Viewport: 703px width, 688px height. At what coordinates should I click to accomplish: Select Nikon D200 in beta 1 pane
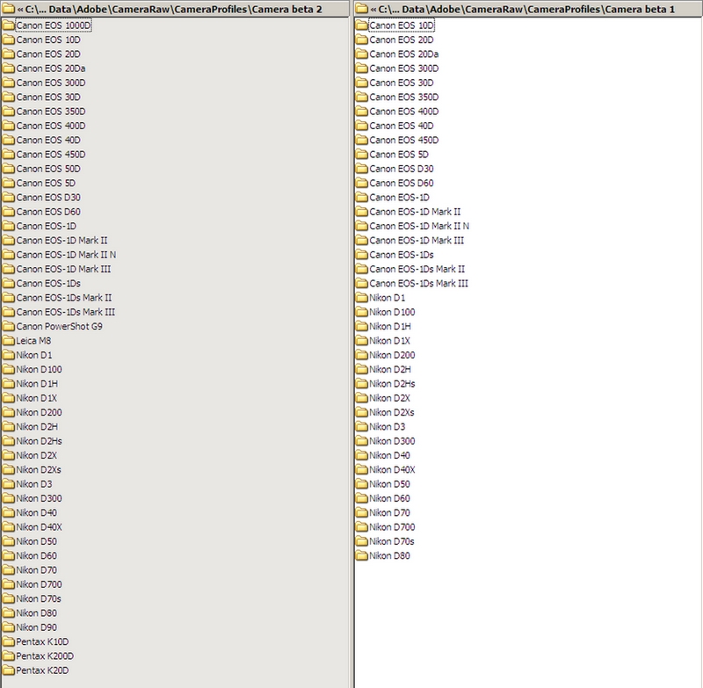coord(392,356)
